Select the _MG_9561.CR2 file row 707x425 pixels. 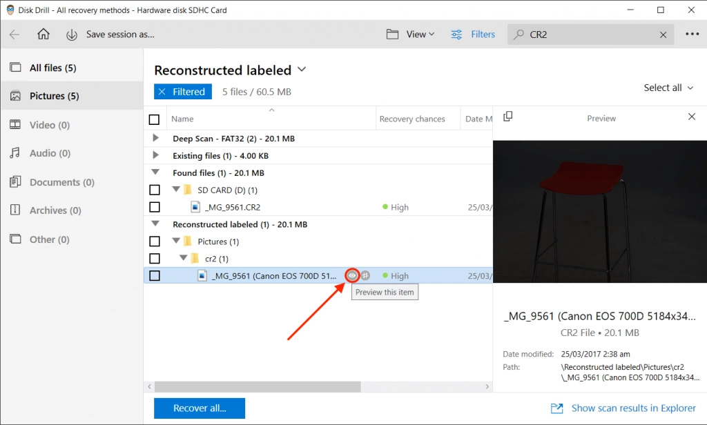318,207
